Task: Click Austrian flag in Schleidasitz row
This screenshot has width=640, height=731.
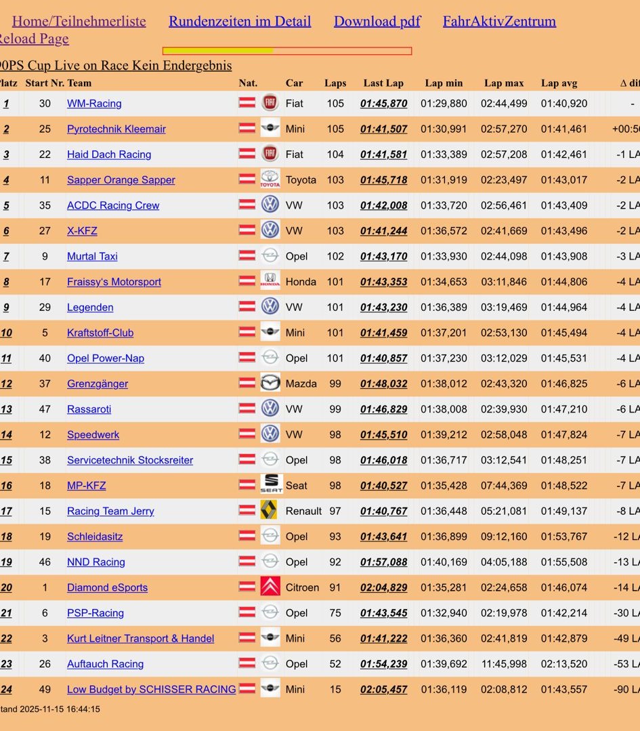Action: 247,535
